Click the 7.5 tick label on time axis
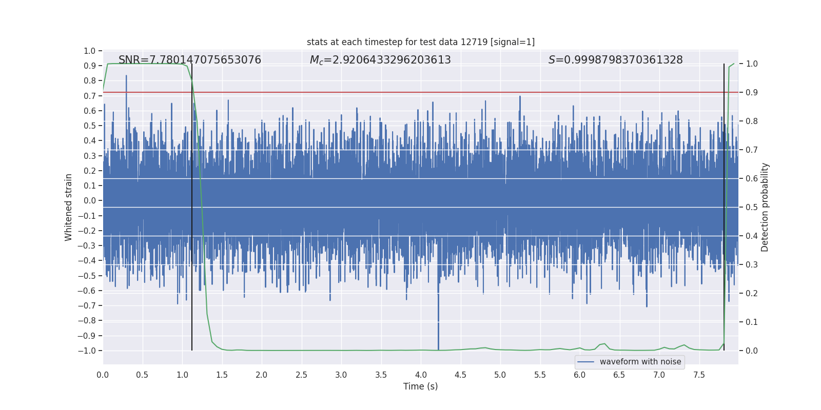This screenshot has height=410, width=821. (699, 375)
